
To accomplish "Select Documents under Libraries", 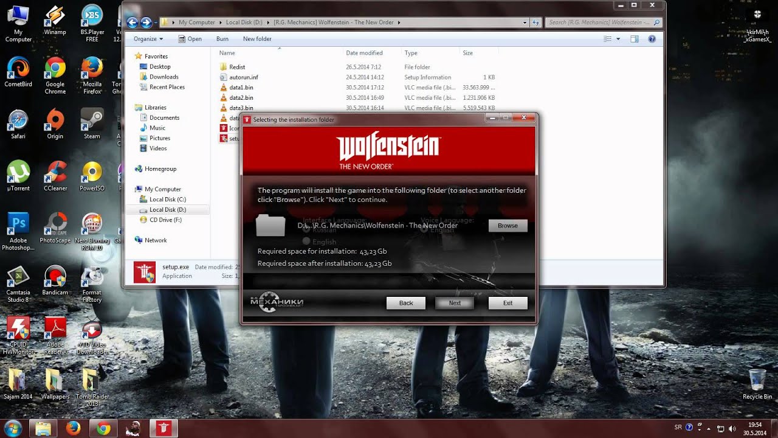I will point(164,117).
